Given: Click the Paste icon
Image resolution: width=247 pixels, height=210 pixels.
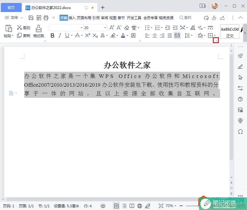Looking at the screenshot, I should (9, 28).
